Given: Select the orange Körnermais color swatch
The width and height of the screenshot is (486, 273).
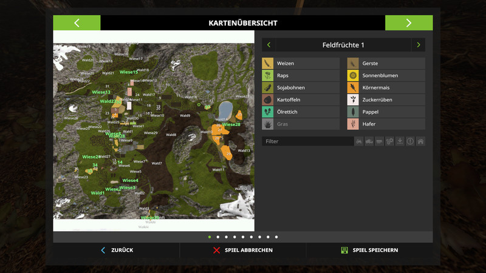Looking at the screenshot, I should tap(353, 88).
